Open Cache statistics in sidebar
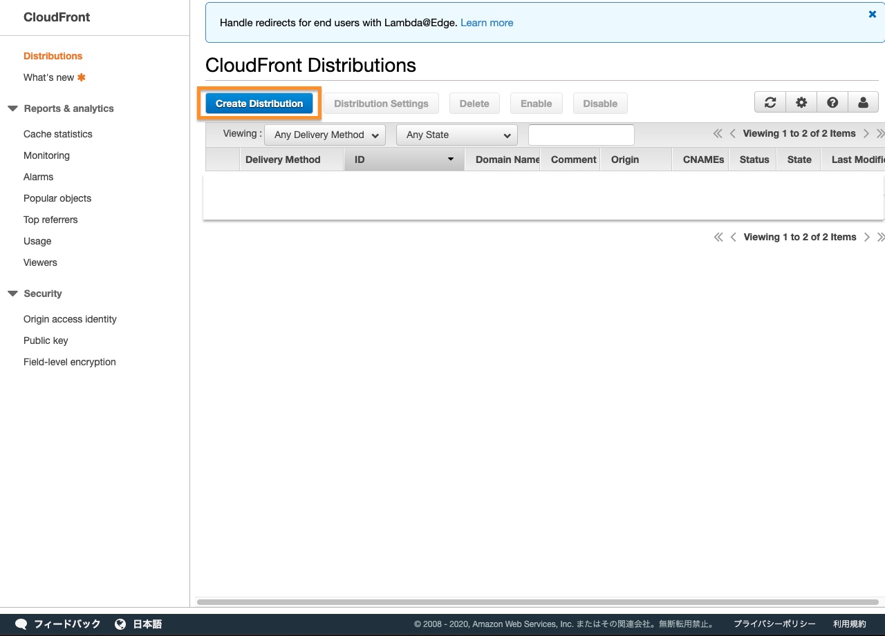Viewport: 885px width, 636px height. pyautogui.click(x=57, y=134)
